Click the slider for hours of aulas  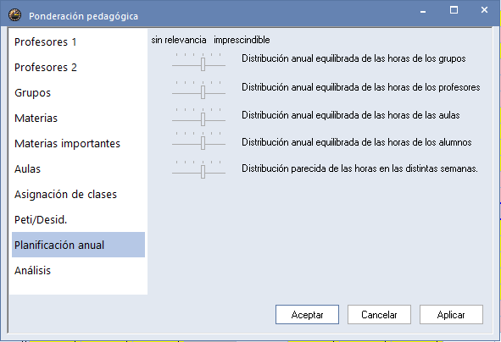pyautogui.click(x=198, y=117)
